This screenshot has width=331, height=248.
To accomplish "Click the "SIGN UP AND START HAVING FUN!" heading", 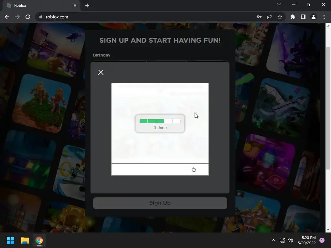I will click(x=160, y=40).
